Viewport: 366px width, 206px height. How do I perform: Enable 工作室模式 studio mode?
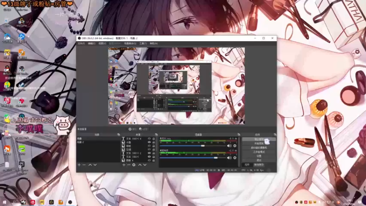click(x=259, y=152)
